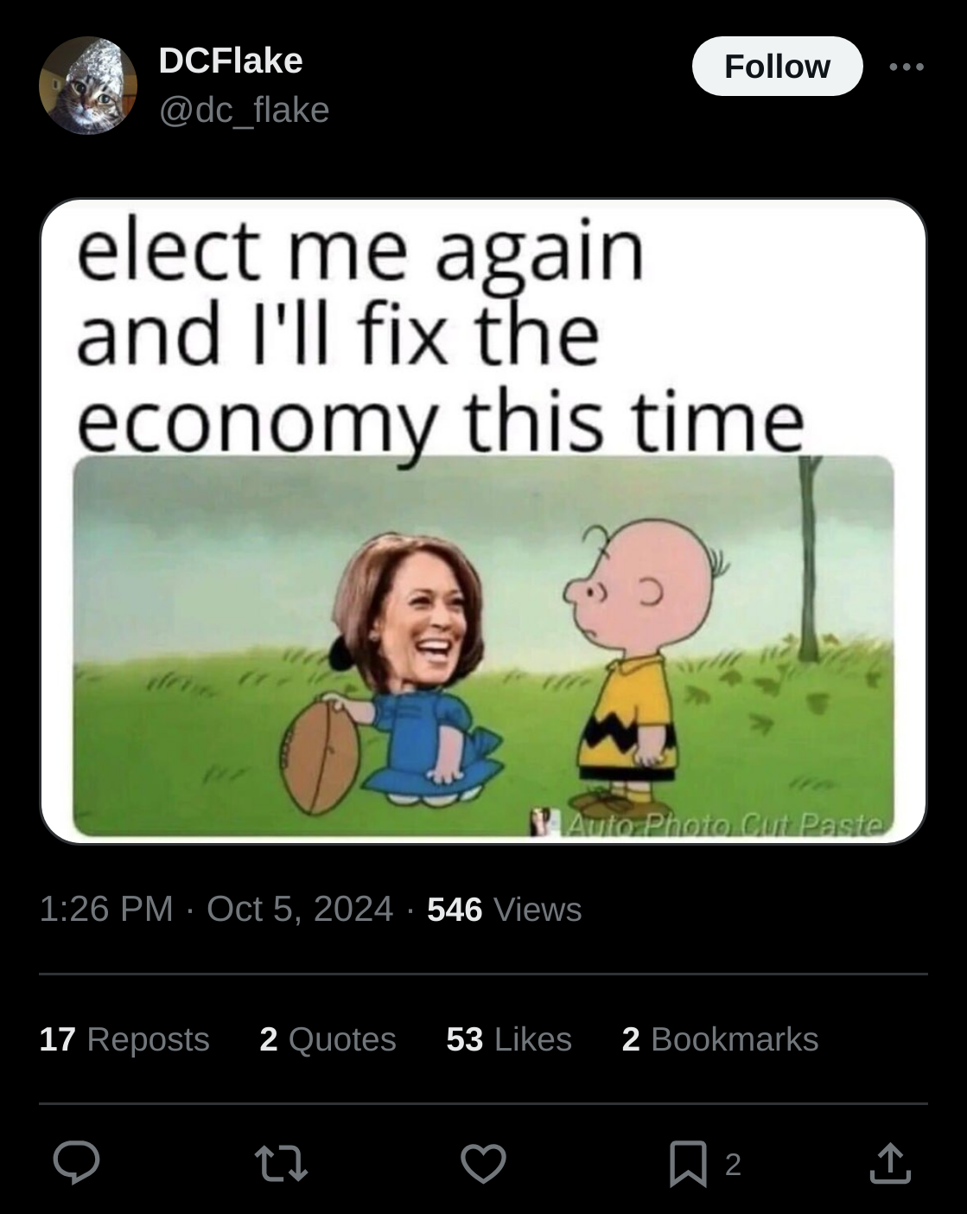This screenshot has width=967, height=1214.
Task: Open the three-dot more options menu
Action: click(x=907, y=67)
